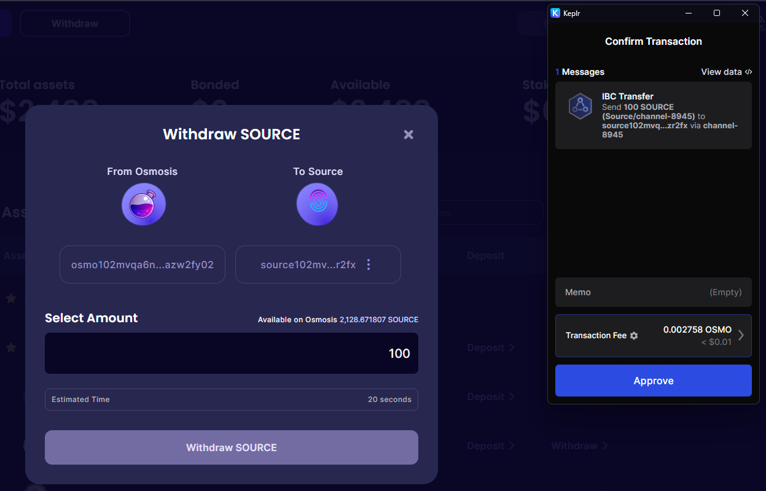This screenshot has height=491, width=766.
Task: Click the IBC Transfer message icon
Action: pyautogui.click(x=579, y=106)
